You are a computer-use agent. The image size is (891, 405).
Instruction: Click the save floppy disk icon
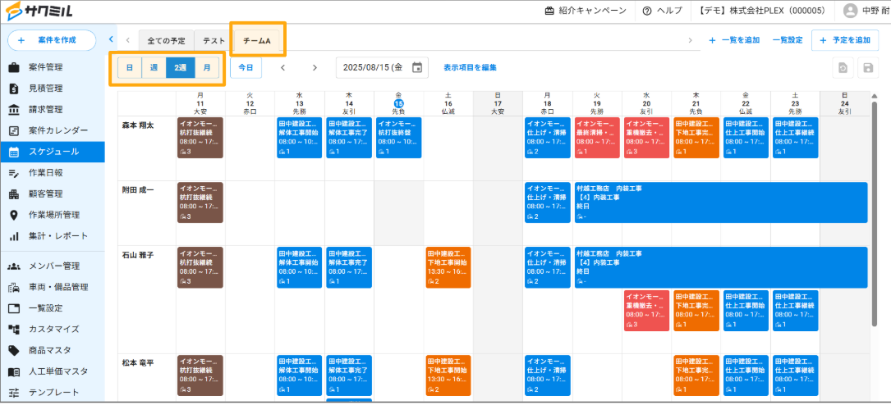click(x=866, y=68)
